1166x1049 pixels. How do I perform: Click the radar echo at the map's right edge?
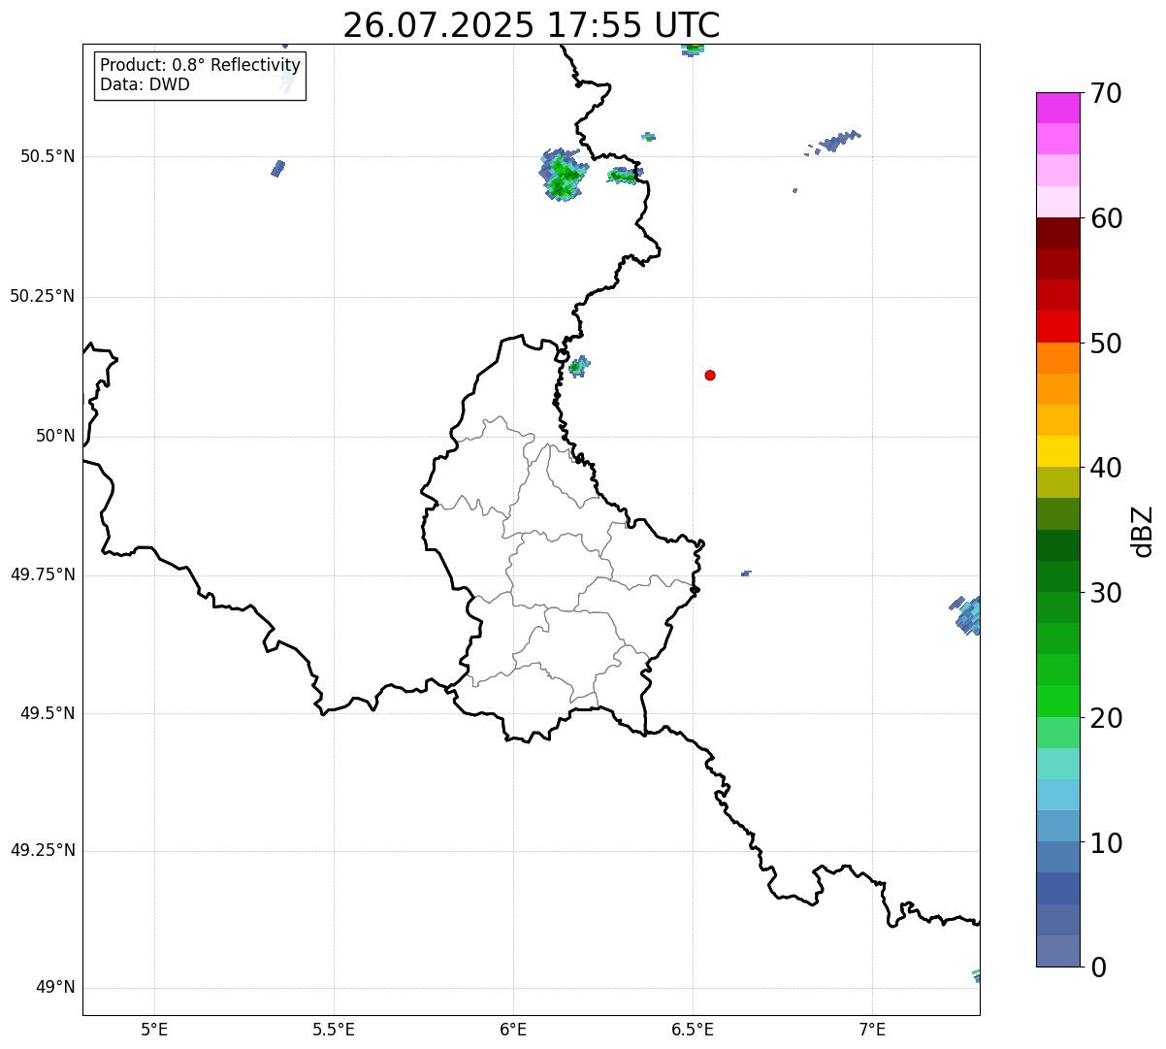pyautogui.click(x=966, y=615)
